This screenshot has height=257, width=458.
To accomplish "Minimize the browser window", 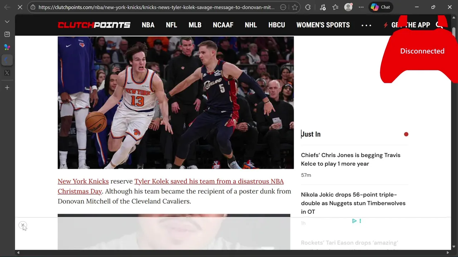I will point(417,7).
